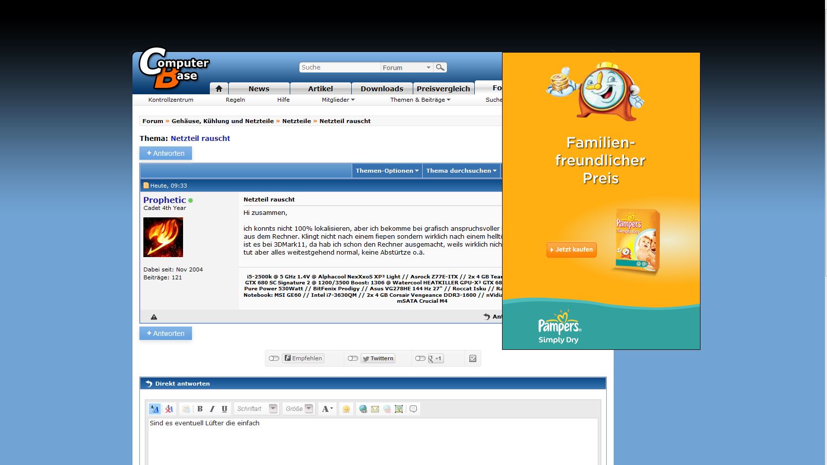Open Kontrollzentrum in the subnavigation
This screenshot has width=827, height=465.
171,100
